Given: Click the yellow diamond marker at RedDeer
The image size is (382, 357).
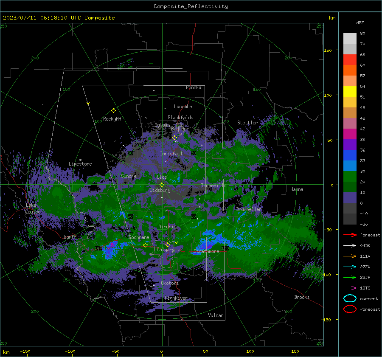Looking at the screenshot, I should point(174,138).
